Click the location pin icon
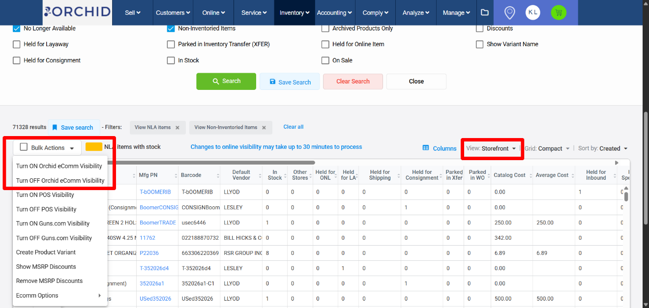The height and width of the screenshot is (308, 649). [x=510, y=13]
